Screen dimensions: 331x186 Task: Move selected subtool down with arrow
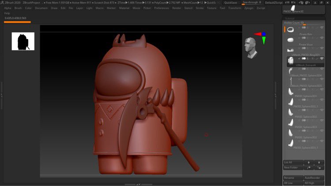[x=319, y=162]
